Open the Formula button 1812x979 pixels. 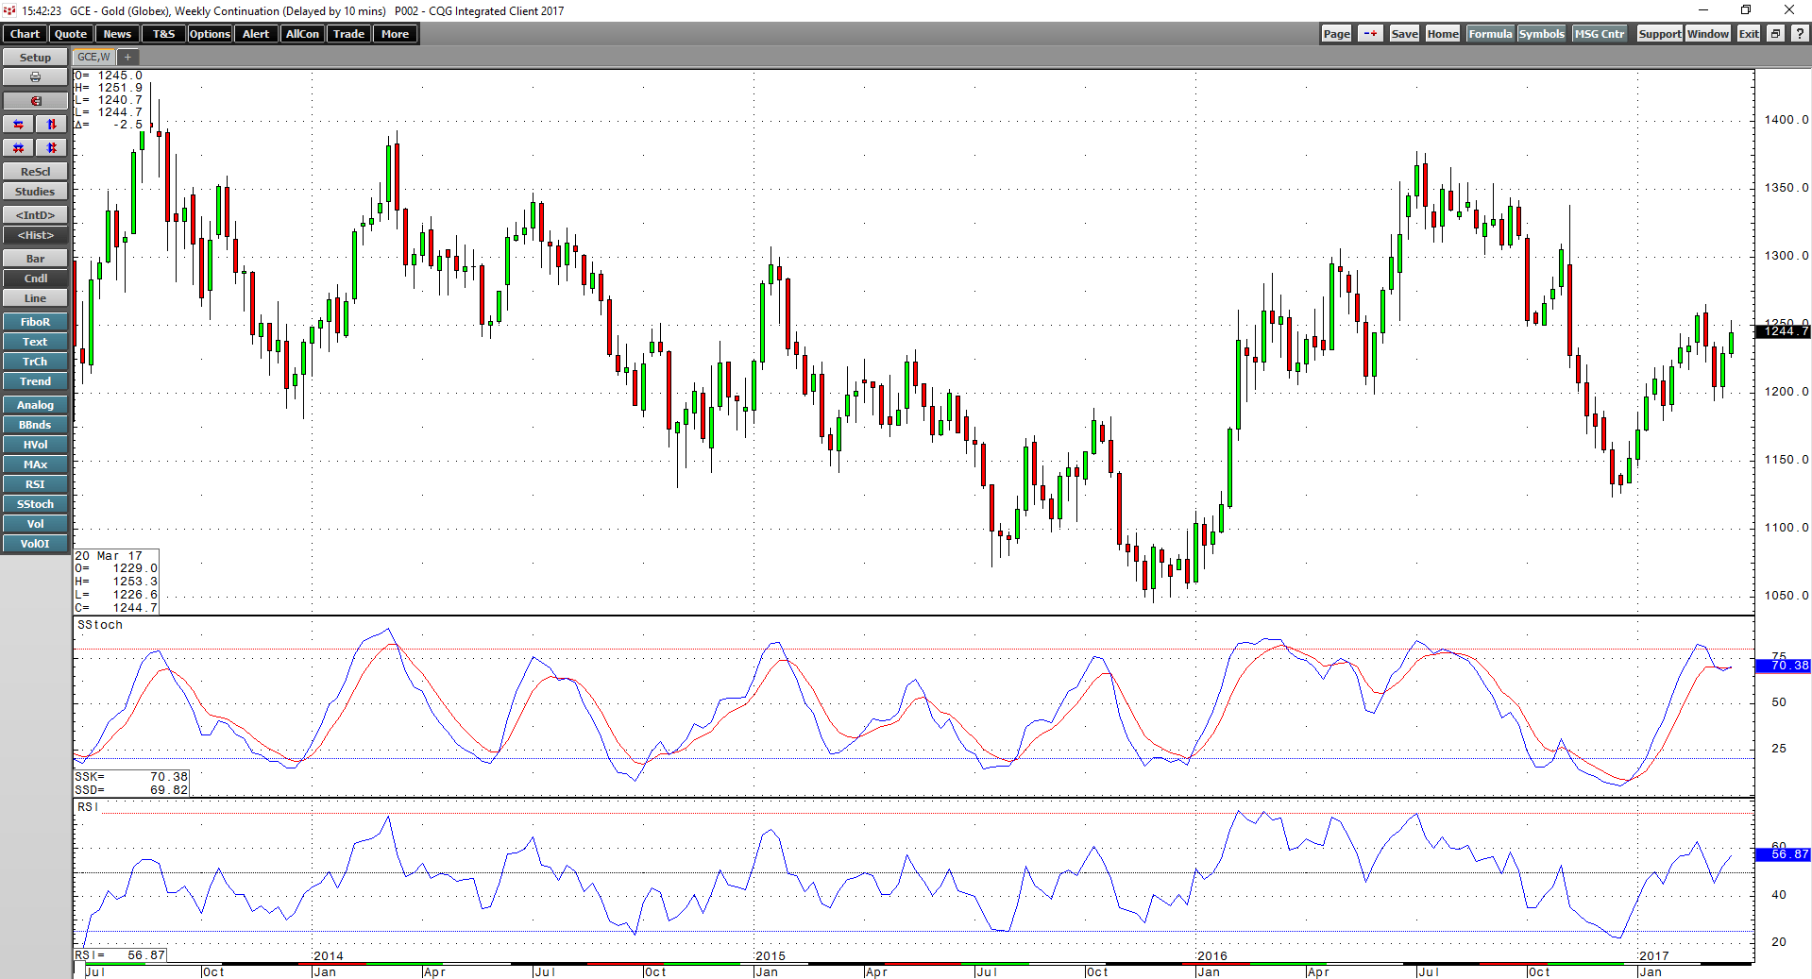(1490, 34)
